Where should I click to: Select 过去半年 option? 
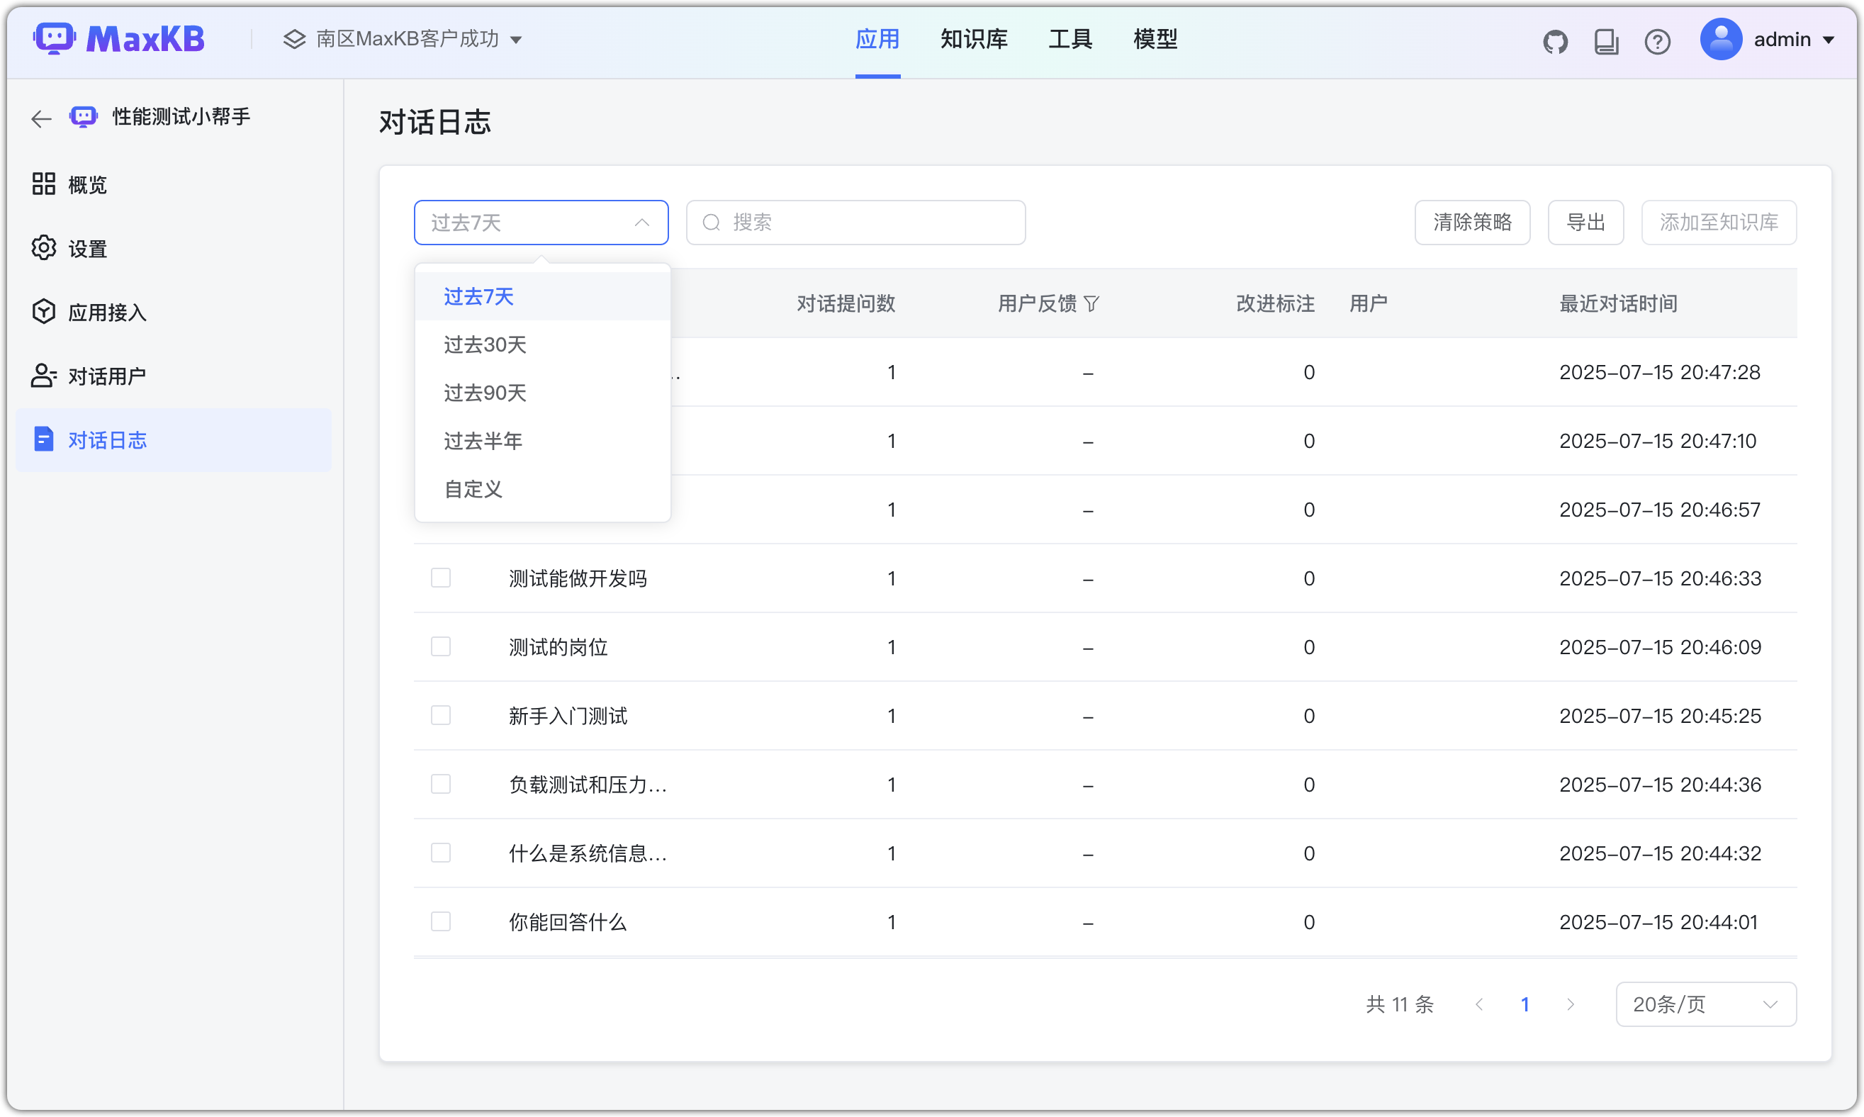coord(541,441)
